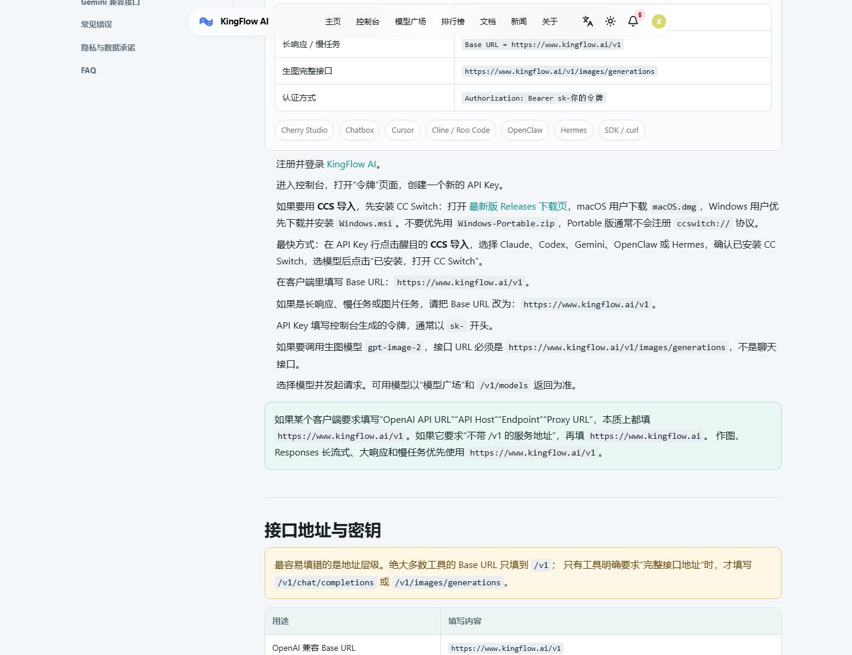The image size is (852, 655).
Task: Click the 接口地址与密钥 heading
Action: click(322, 530)
